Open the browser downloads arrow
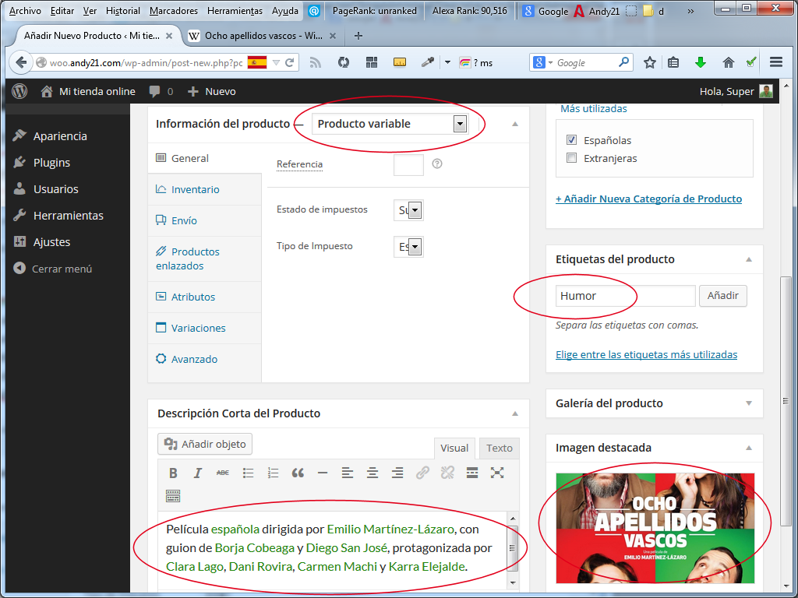Image resolution: width=798 pixels, height=598 pixels. coord(701,62)
